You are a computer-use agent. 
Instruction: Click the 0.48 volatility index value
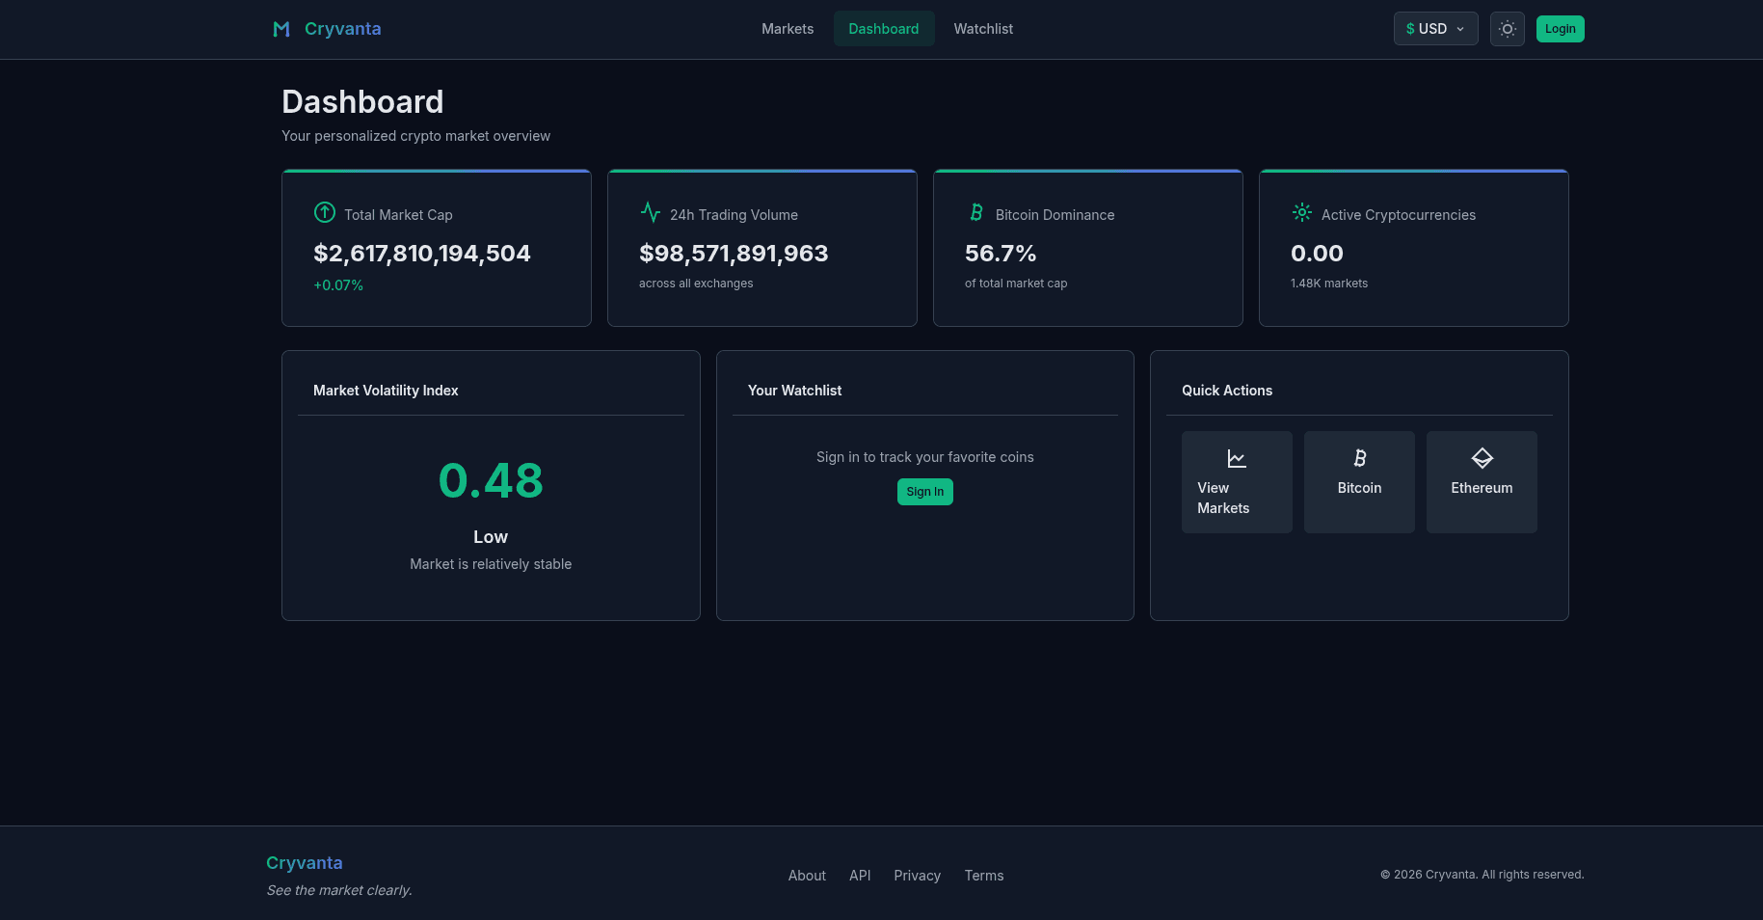(491, 481)
